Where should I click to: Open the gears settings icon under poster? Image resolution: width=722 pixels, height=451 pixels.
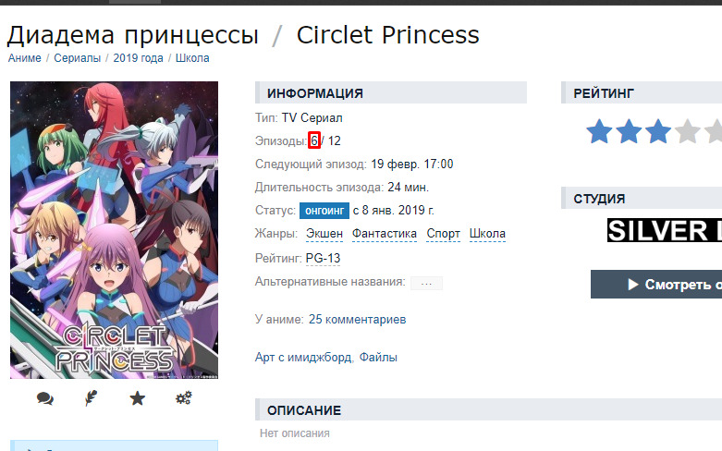pos(184,398)
